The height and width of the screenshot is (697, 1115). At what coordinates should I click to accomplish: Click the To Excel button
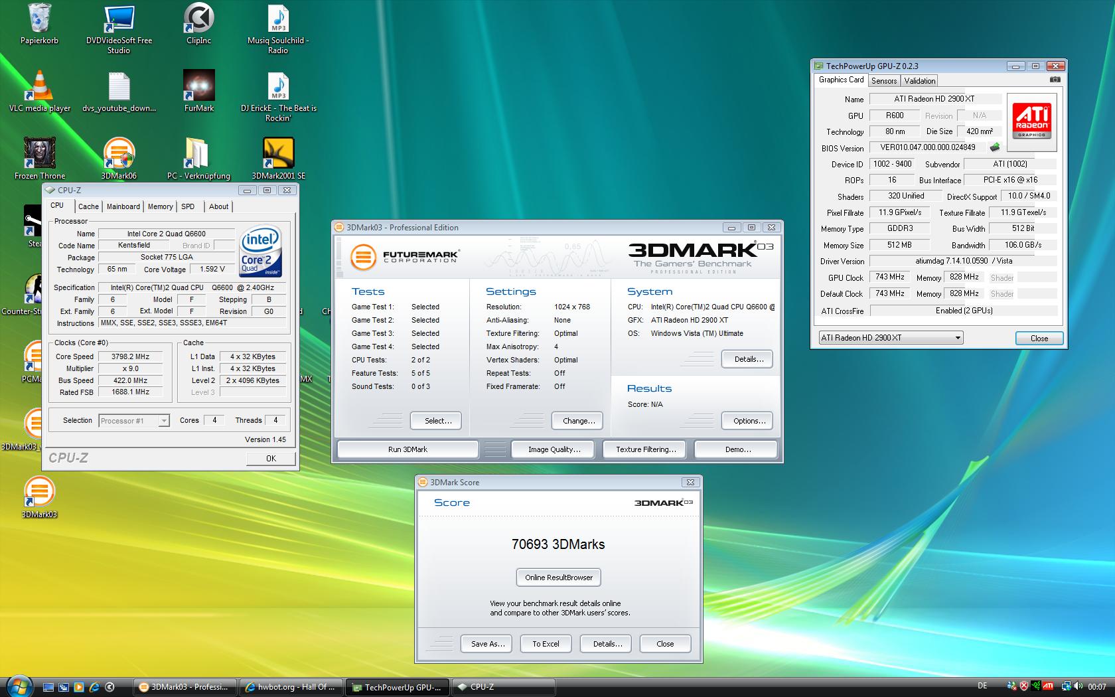coord(546,644)
